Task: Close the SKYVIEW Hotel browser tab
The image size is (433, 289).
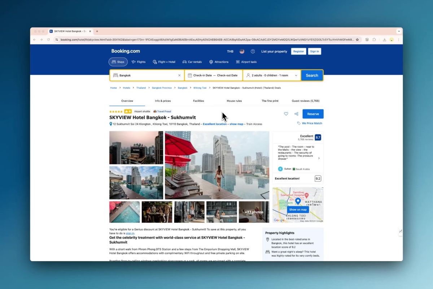Action: 90,31
